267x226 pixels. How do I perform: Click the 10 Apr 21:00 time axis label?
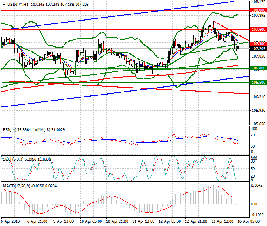(117, 221)
